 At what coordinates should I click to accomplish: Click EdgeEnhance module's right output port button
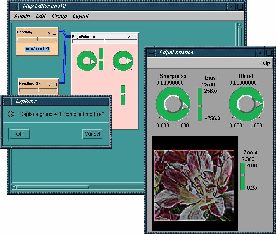click(x=121, y=42)
